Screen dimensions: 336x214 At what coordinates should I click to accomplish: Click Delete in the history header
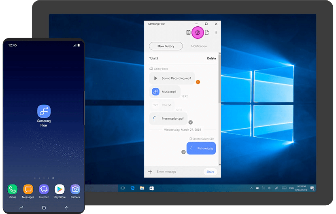coord(211,58)
